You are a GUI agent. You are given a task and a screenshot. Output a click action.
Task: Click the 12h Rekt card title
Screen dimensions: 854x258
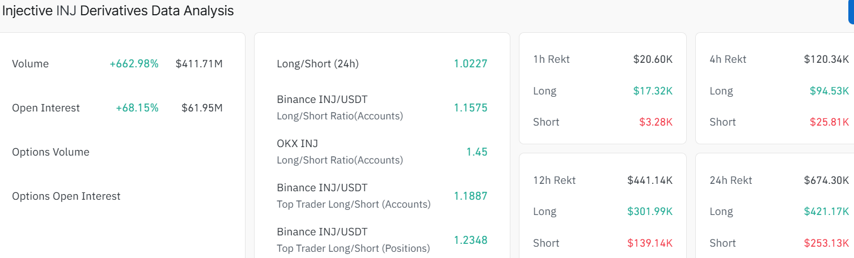[x=554, y=180]
